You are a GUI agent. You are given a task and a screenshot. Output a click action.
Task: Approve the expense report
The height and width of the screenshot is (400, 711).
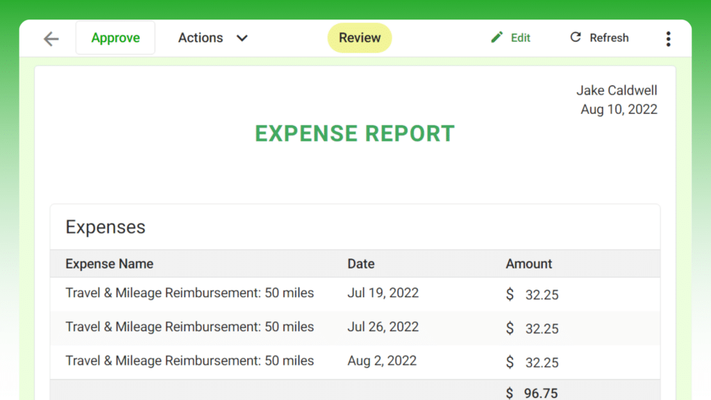[x=115, y=37]
